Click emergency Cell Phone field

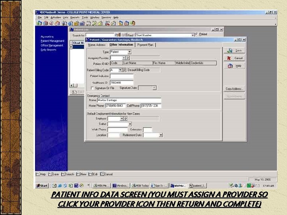(151, 106)
